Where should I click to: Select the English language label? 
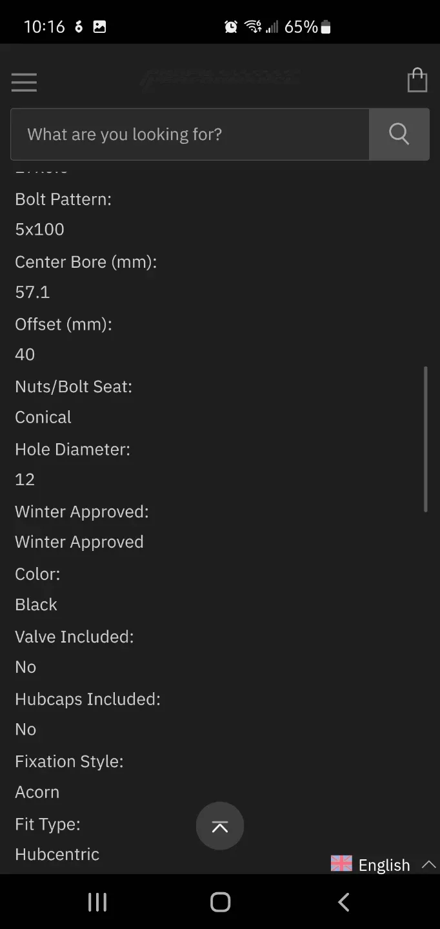pyautogui.click(x=384, y=865)
